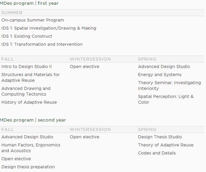The image size is (206, 172).
Task: Click first-year spring Advanced Design Studio
Action: 164,67
